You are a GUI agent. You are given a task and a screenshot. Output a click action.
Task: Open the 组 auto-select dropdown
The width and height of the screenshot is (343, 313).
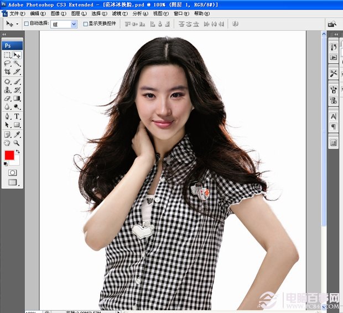point(64,24)
